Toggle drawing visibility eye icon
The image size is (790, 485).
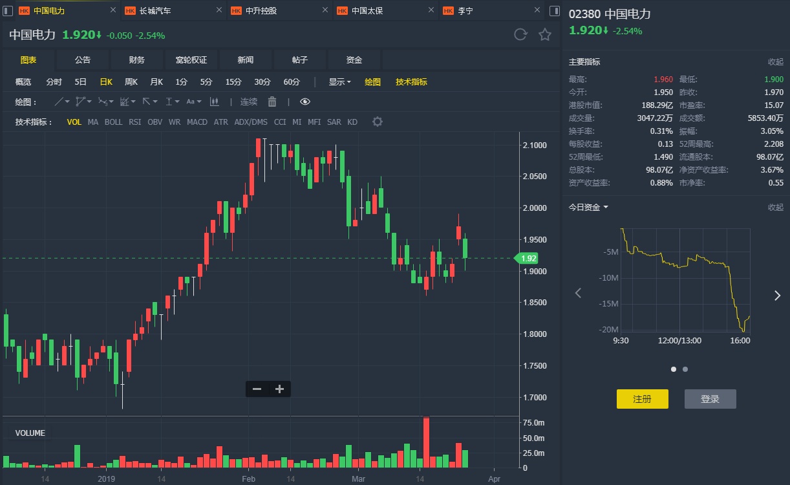(305, 102)
